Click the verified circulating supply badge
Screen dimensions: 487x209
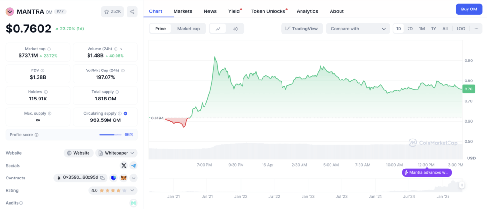(x=125, y=113)
